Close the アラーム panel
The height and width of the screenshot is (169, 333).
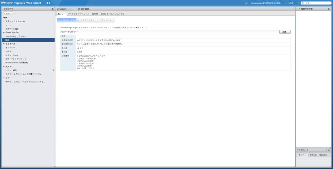pyautogui.click(x=329, y=150)
